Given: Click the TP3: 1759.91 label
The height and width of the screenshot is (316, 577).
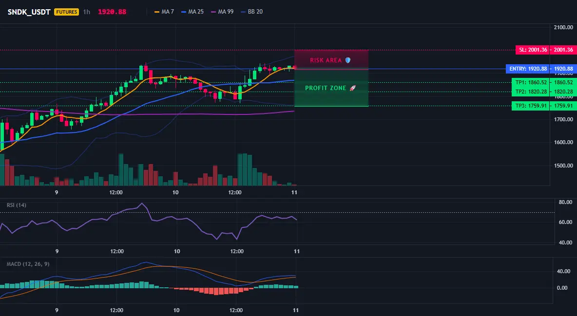Looking at the screenshot, I should pyautogui.click(x=531, y=106).
